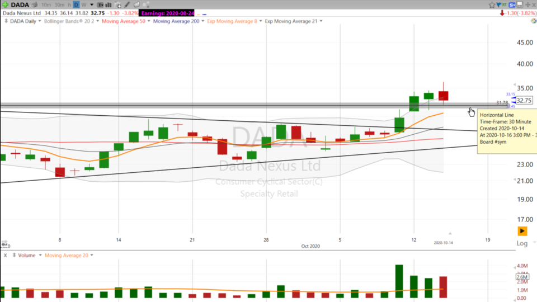The height and width of the screenshot is (302, 537).
Task: Select the pencil drawing tools icon
Action: tap(127, 5)
